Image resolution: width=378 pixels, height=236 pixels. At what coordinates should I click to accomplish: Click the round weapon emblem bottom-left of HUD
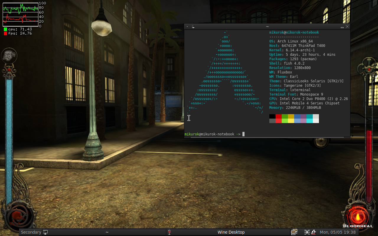pyautogui.click(x=18, y=216)
